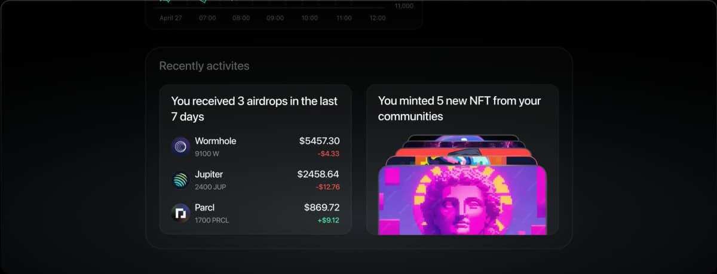Click the 9100 W token amount
This screenshot has height=274, width=717.
coord(207,154)
